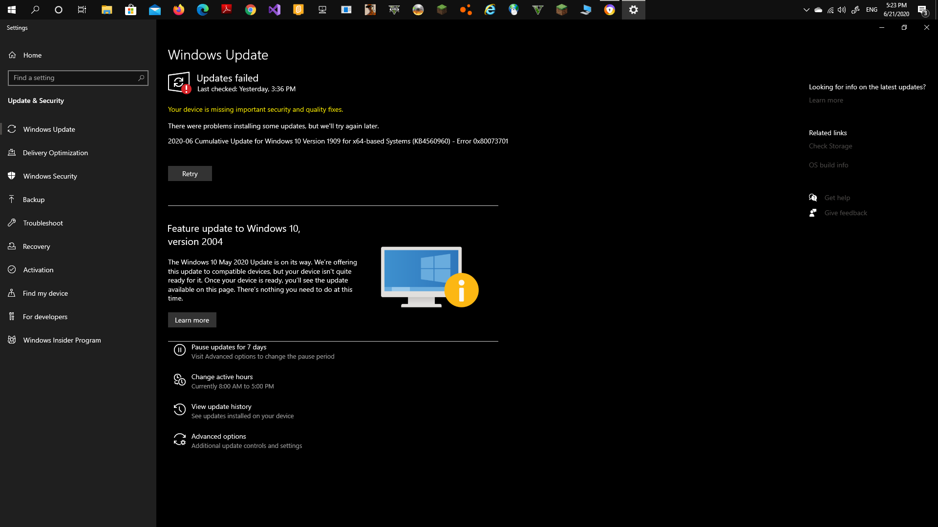Open the clock showing 5:23 PM
Viewport: 938px width, 527px height.
coord(896,10)
